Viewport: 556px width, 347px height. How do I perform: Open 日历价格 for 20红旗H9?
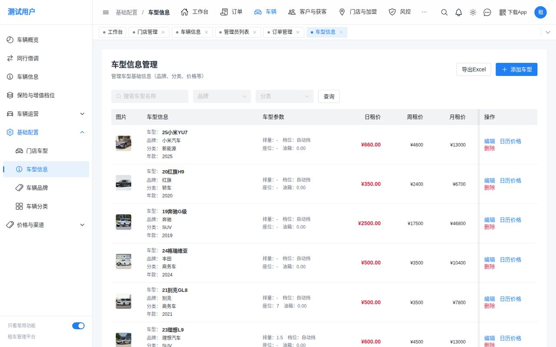coord(510,180)
